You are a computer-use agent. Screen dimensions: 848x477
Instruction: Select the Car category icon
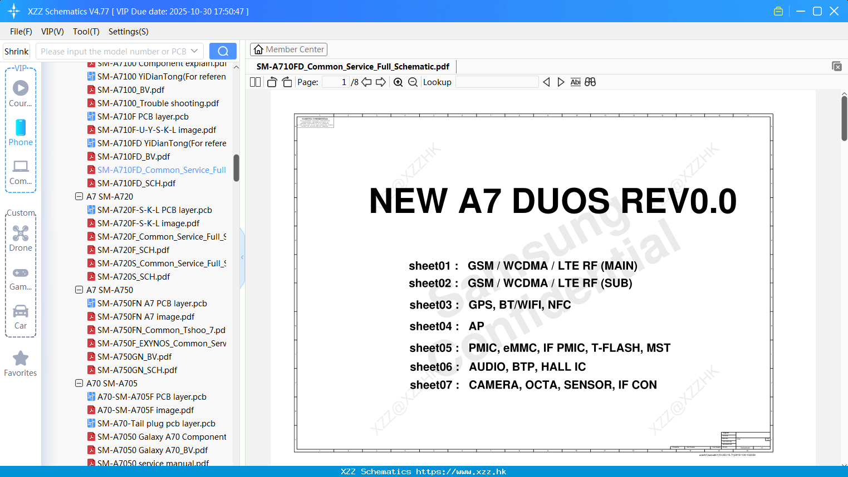(21, 317)
